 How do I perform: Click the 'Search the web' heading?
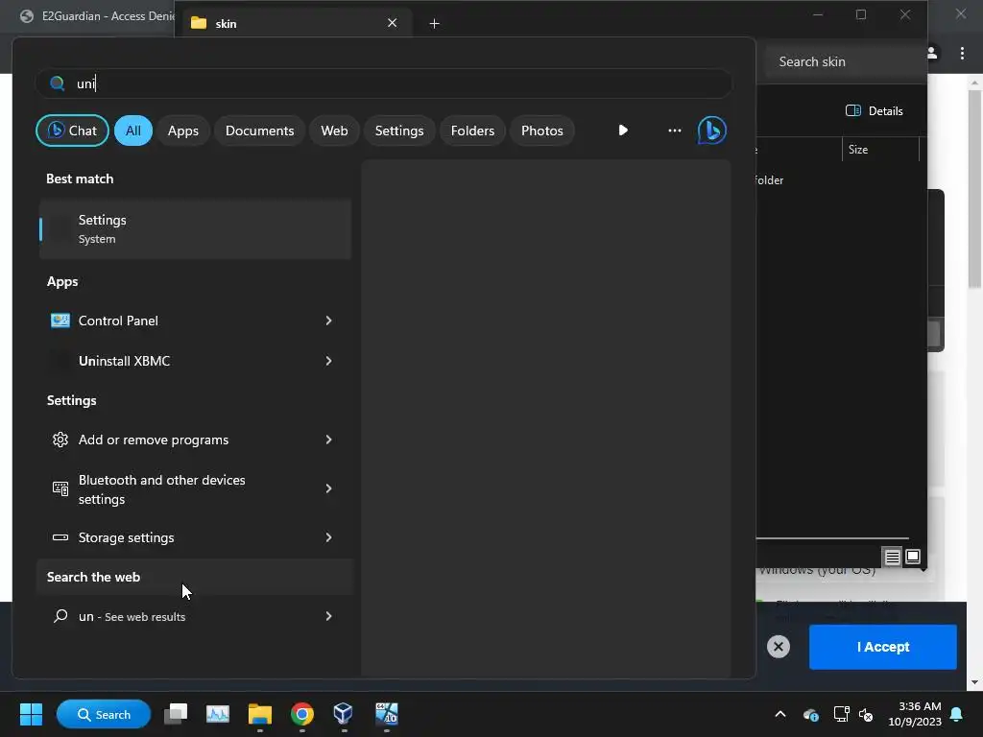93,577
